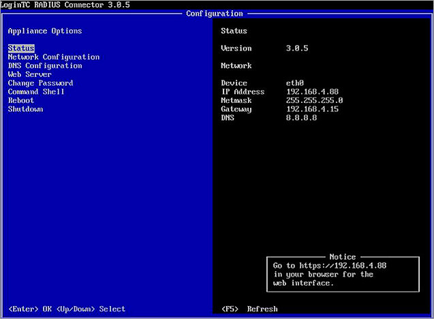Click the Notice box title
The width and height of the screenshot is (434, 319).
click(343, 257)
